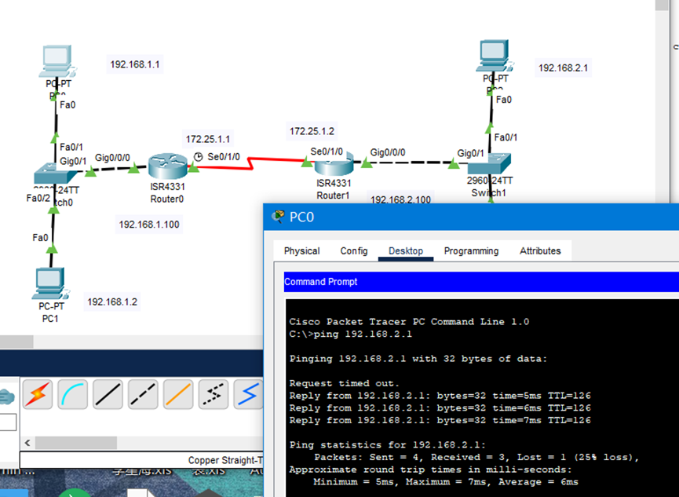Click the 192.168.1.1 address label

click(135, 64)
